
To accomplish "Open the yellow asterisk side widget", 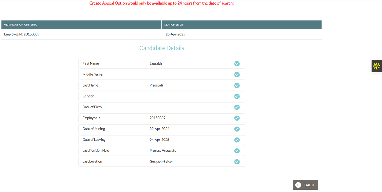I will 376,66.
